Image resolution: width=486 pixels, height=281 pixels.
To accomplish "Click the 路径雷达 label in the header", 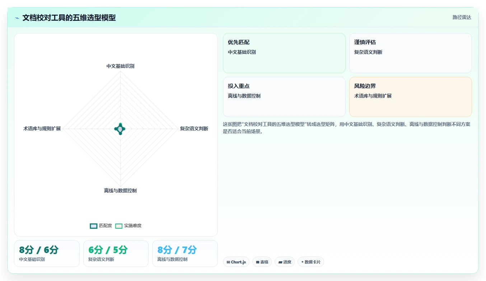I will click(462, 17).
